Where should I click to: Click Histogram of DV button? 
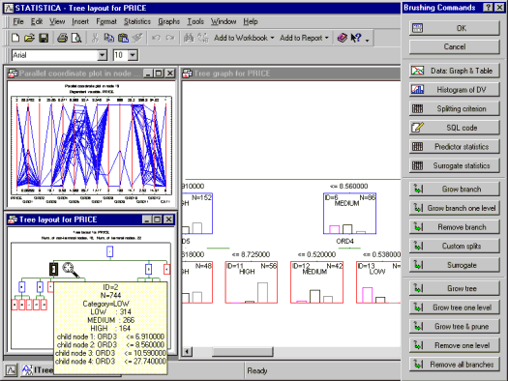[454, 90]
